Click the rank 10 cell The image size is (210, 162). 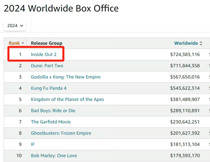(20, 155)
